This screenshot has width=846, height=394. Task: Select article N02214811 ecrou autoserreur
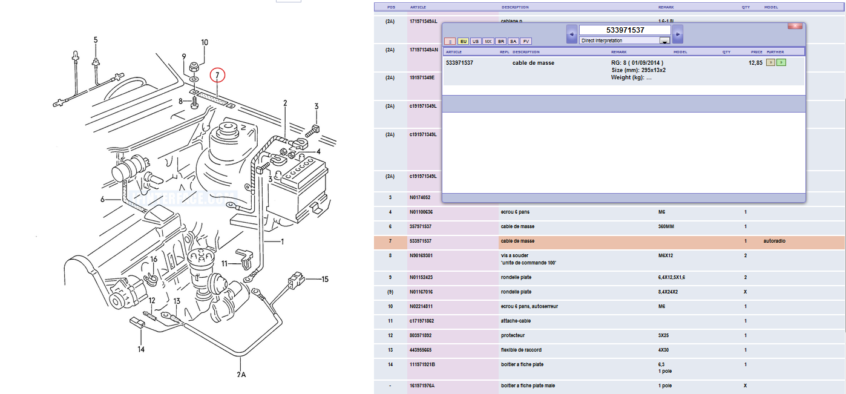click(609, 307)
